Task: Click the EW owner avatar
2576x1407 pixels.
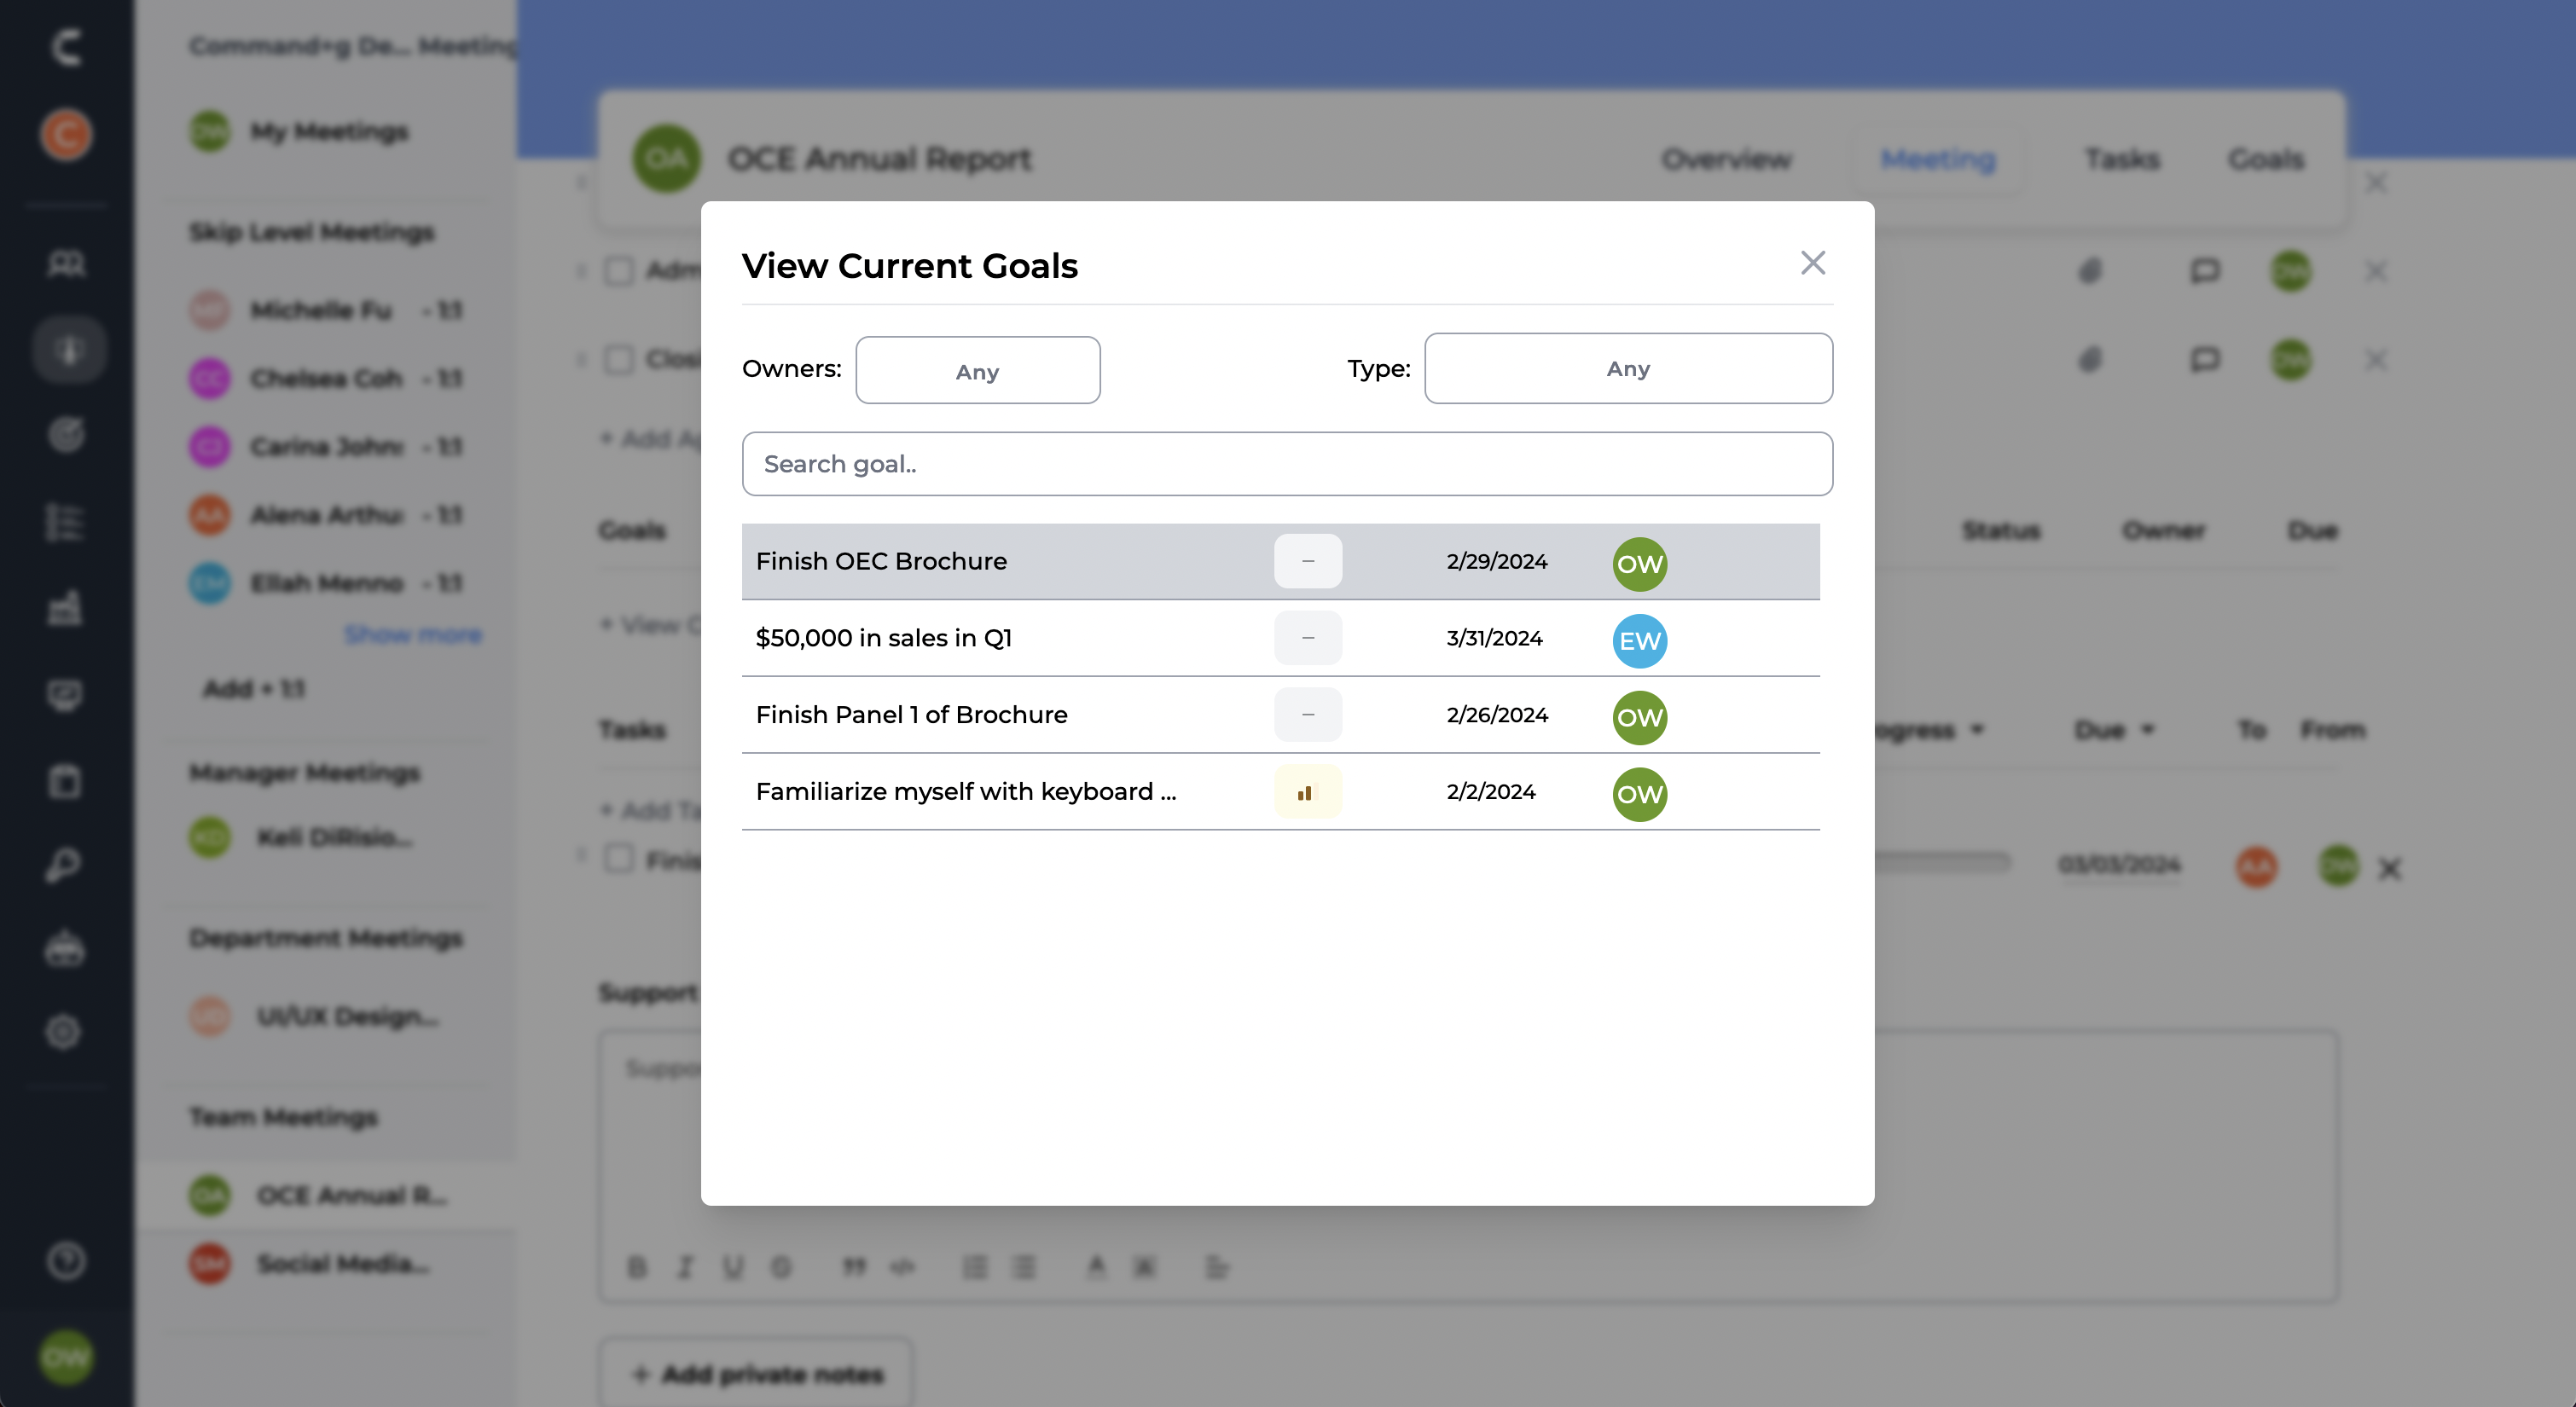Action: 1639,641
